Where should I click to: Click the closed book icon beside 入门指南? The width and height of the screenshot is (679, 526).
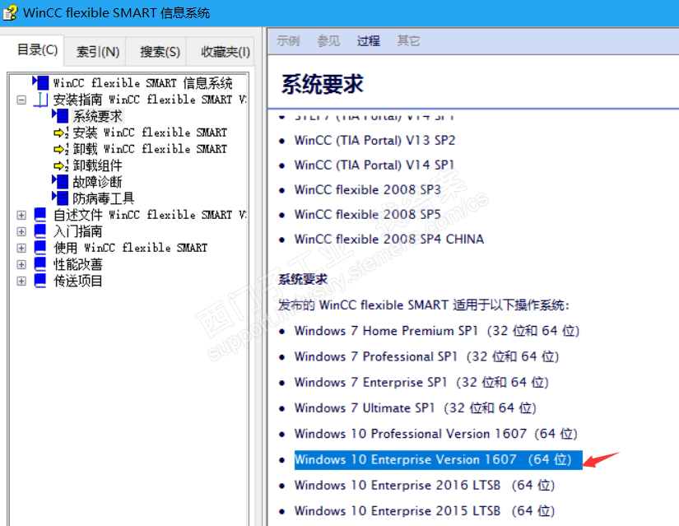click(x=40, y=231)
